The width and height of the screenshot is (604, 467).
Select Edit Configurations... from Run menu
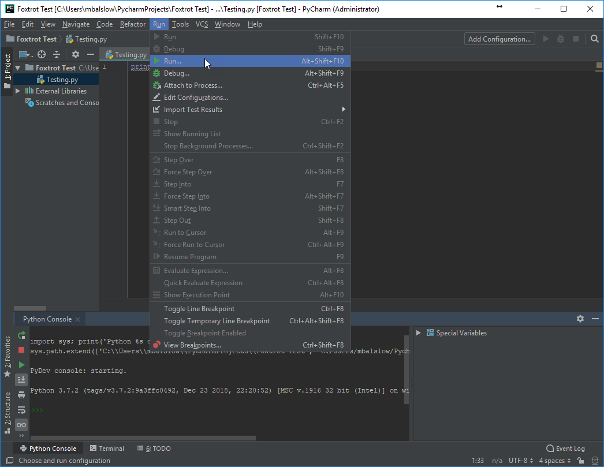coord(196,98)
